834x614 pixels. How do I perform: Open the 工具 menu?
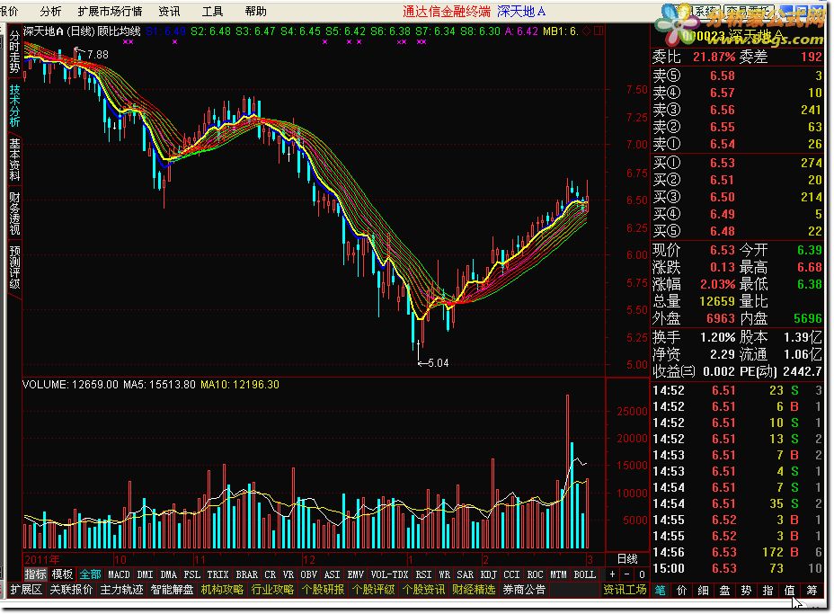point(212,11)
